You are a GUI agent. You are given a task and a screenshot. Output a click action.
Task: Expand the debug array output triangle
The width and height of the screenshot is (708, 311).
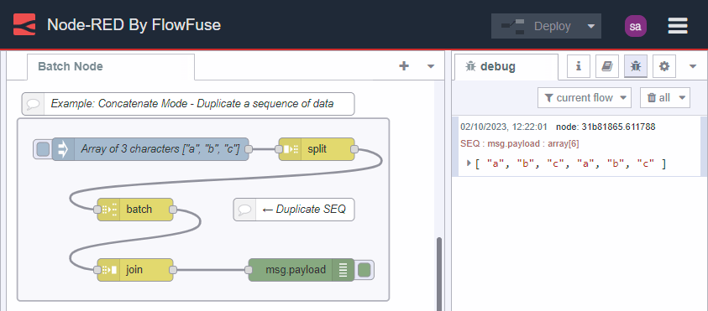[469, 163]
